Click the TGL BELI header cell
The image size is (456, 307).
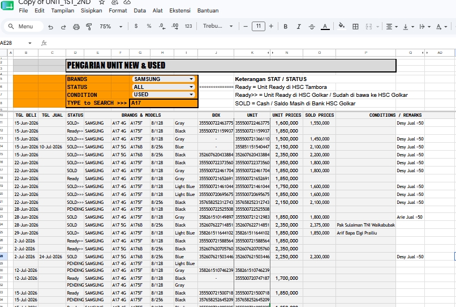coord(25,115)
